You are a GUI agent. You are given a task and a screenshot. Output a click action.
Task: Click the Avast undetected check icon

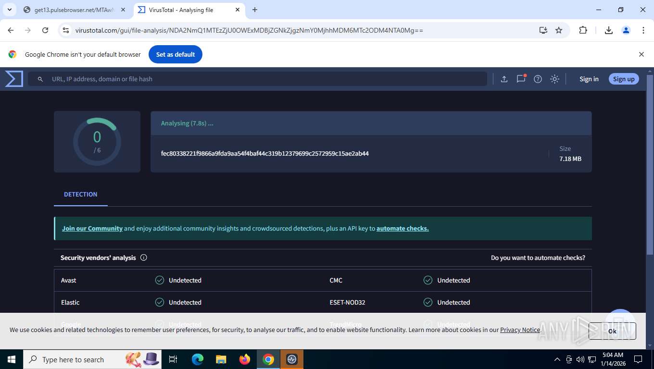tap(160, 280)
